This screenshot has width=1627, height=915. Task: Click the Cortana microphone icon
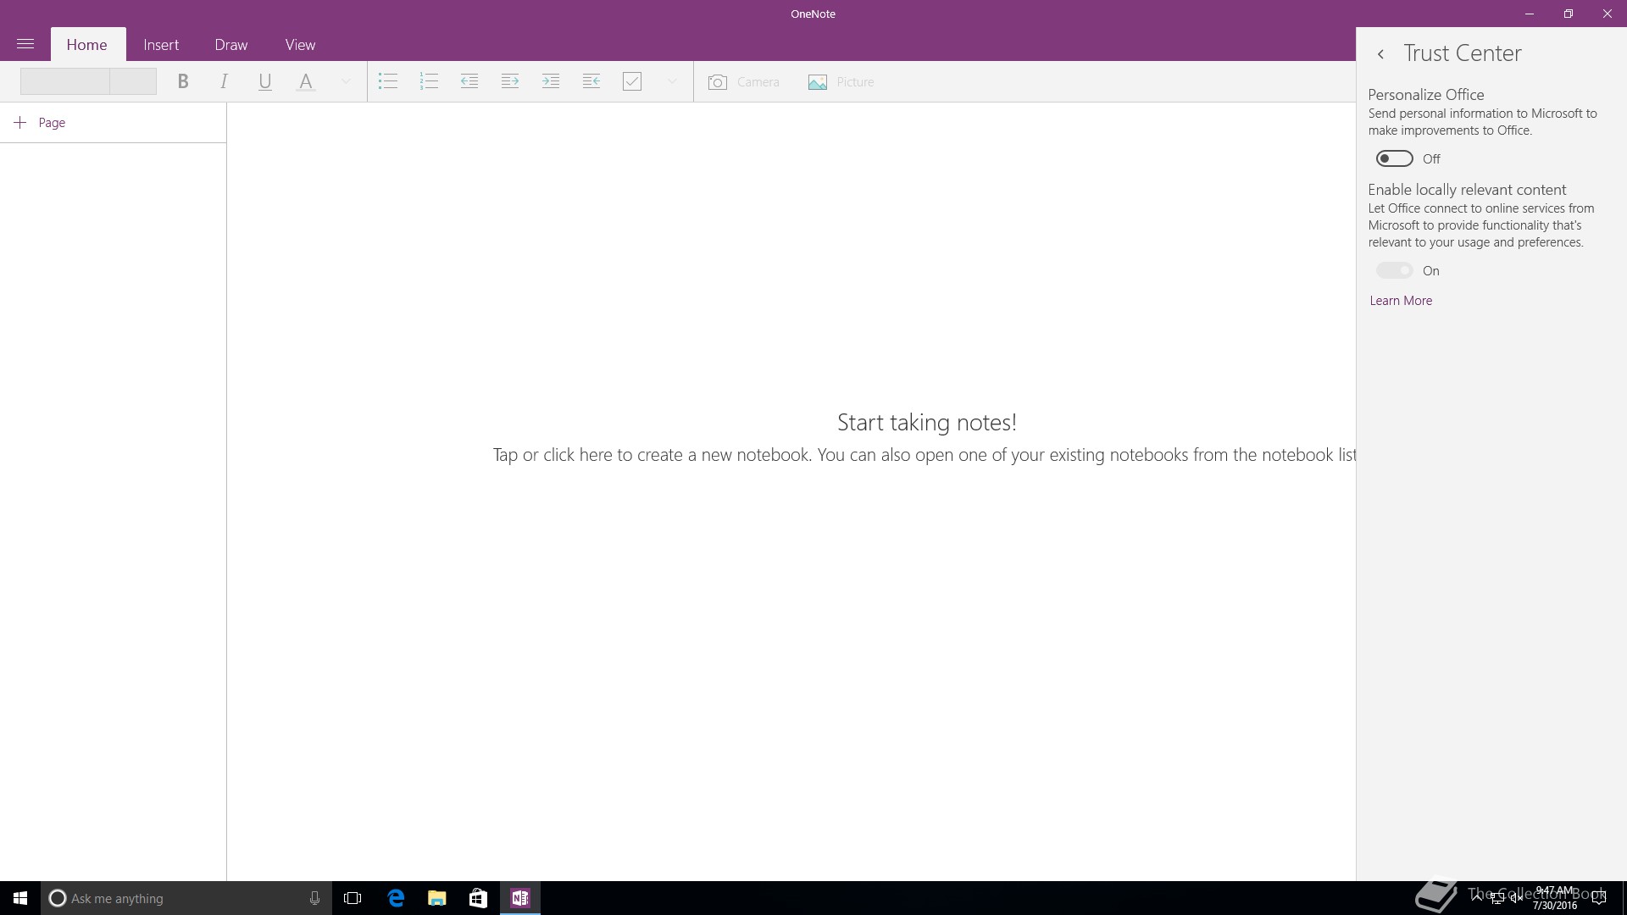tap(314, 898)
